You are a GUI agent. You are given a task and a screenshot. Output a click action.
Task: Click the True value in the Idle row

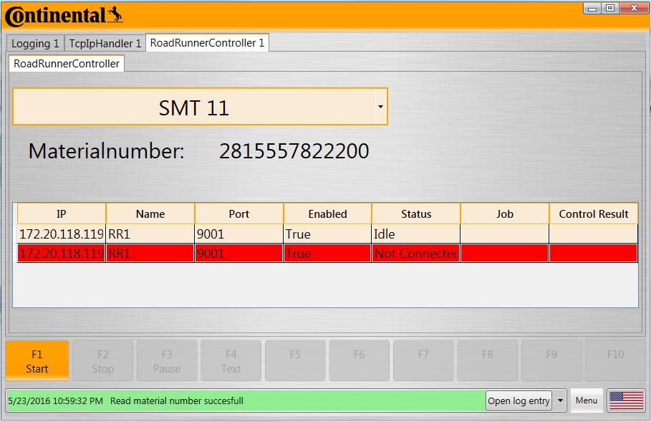click(x=327, y=234)
